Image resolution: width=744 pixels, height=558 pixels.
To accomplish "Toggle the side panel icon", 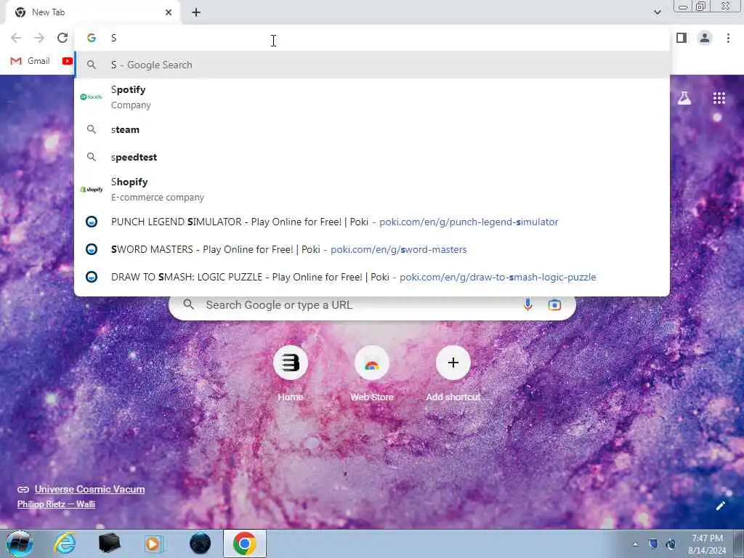I will pyautogui.click(x=682, y=38).
